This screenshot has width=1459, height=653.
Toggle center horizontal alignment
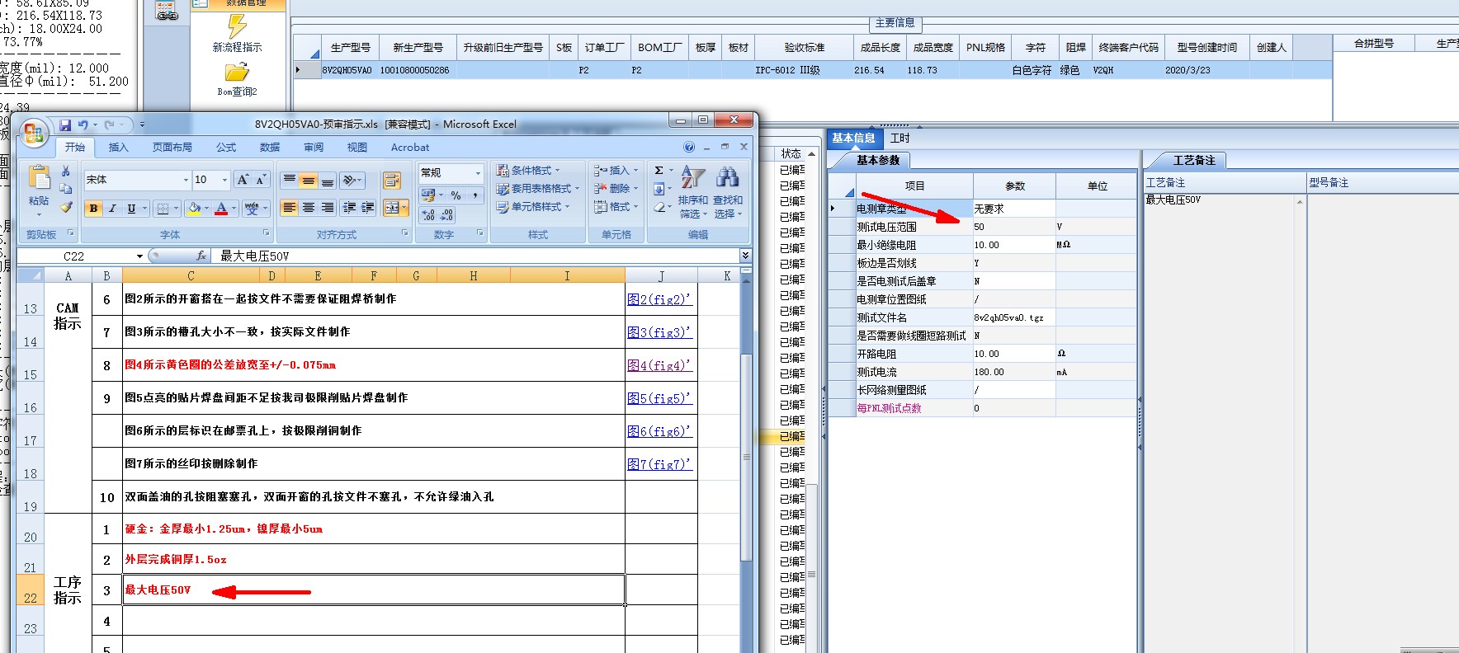pos(308,208)
